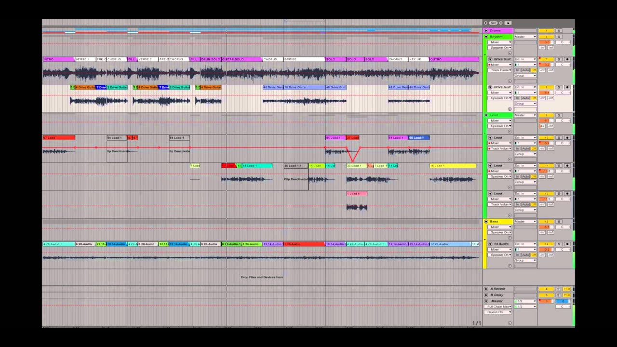This screenshot has width=617, height=347.
Task: Jump to previous locator arrow
Action: (485, 23)
